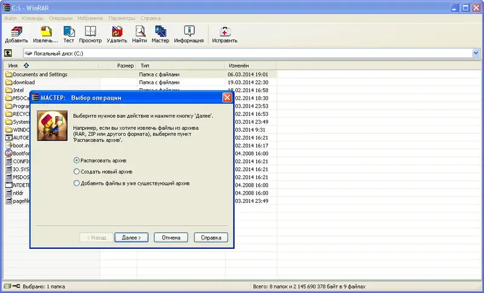Click date 19.03.2014 22:30 cell
Viewport: 484px width, 293px height.
tap(248, 82)
